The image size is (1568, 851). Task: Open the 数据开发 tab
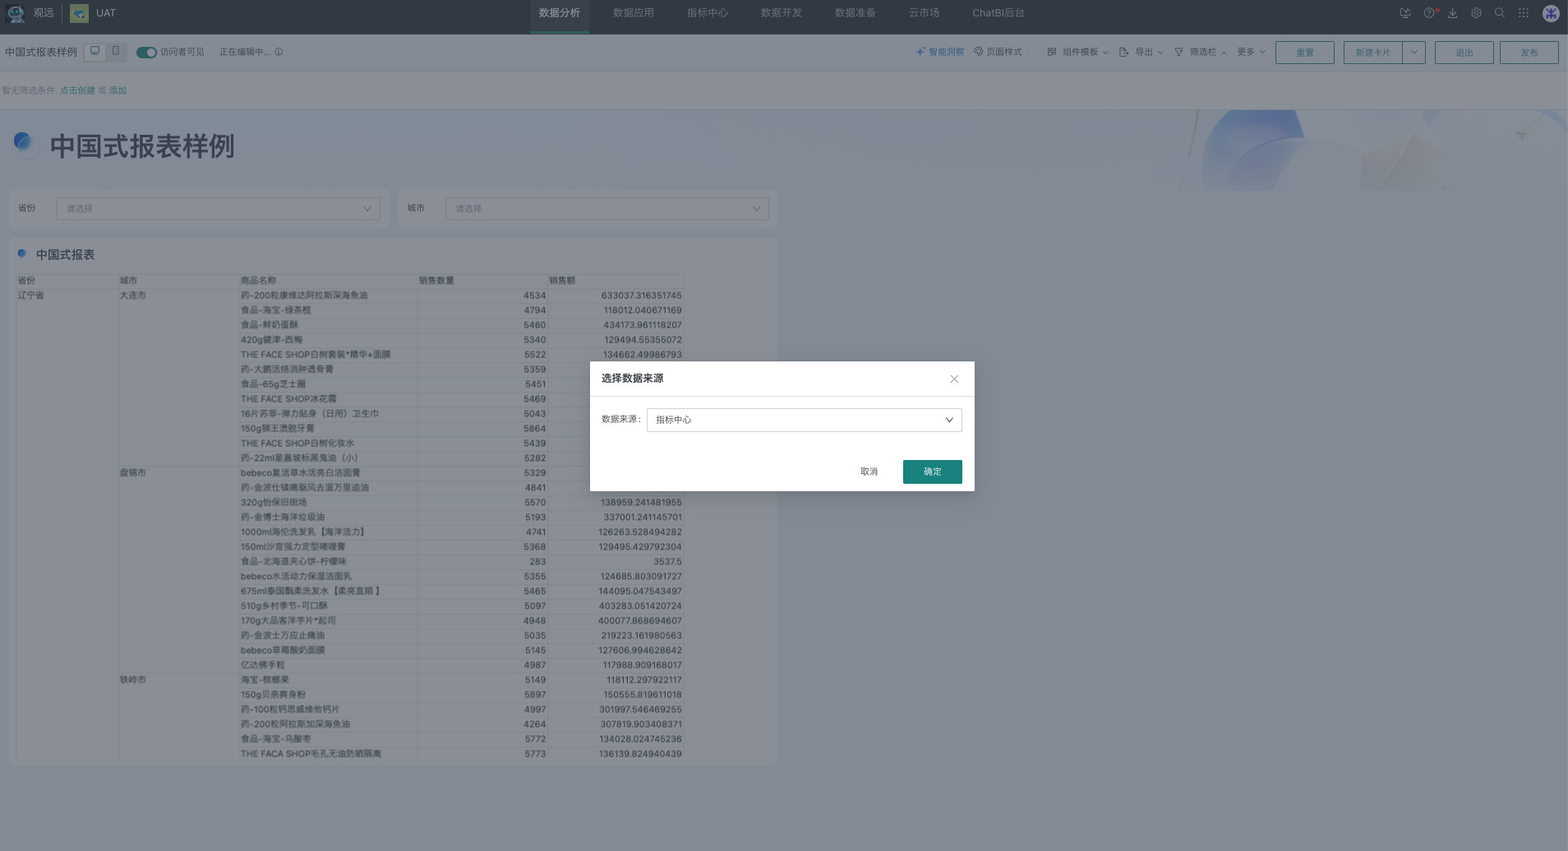coord(781,13)
